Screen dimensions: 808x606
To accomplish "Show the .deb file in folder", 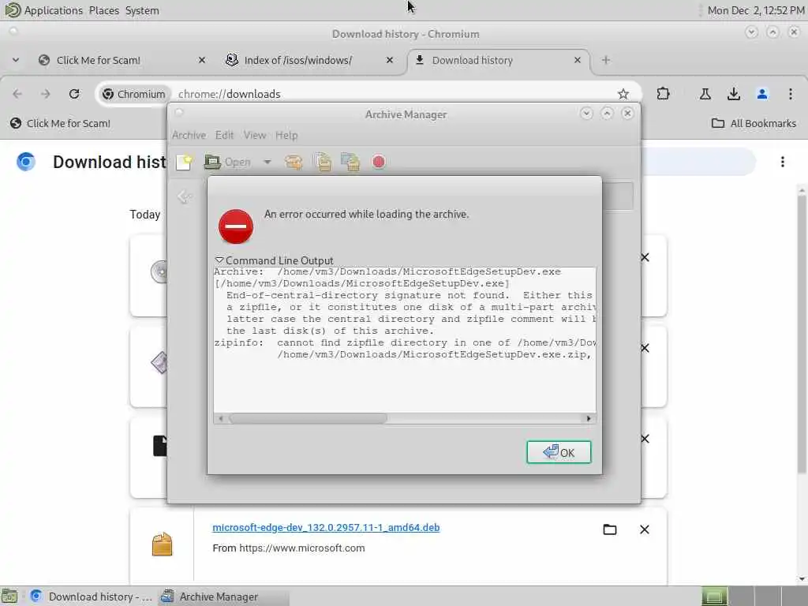I will pyautogui.click(x=610, y=529).
